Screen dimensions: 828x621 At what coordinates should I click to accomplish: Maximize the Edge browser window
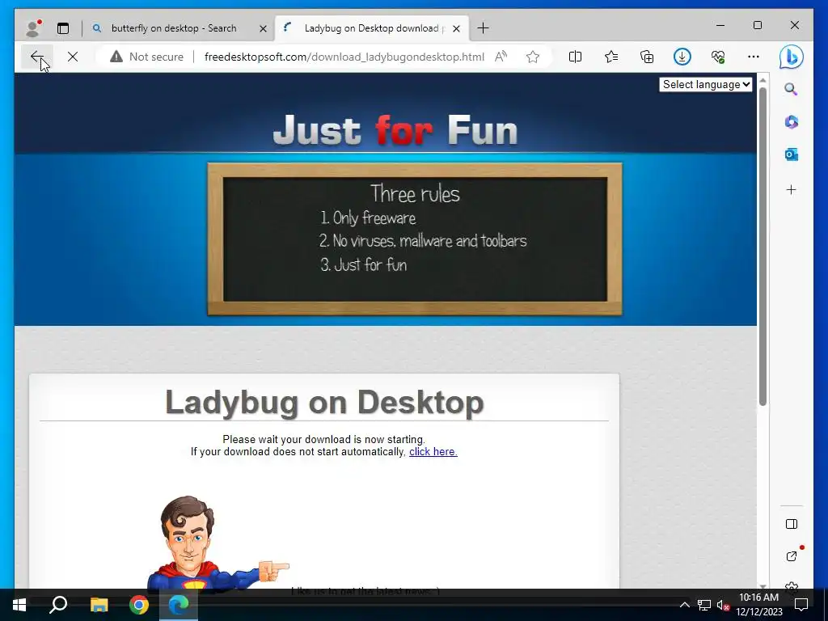pyautogui.click(x=758, y=25)
